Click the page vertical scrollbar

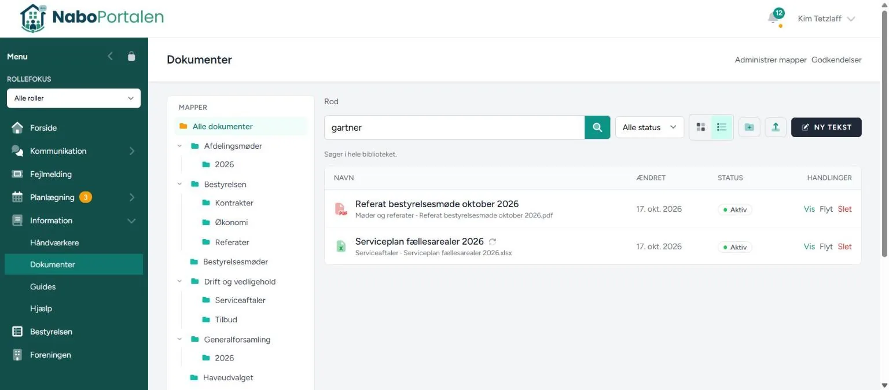click(884, 133)
